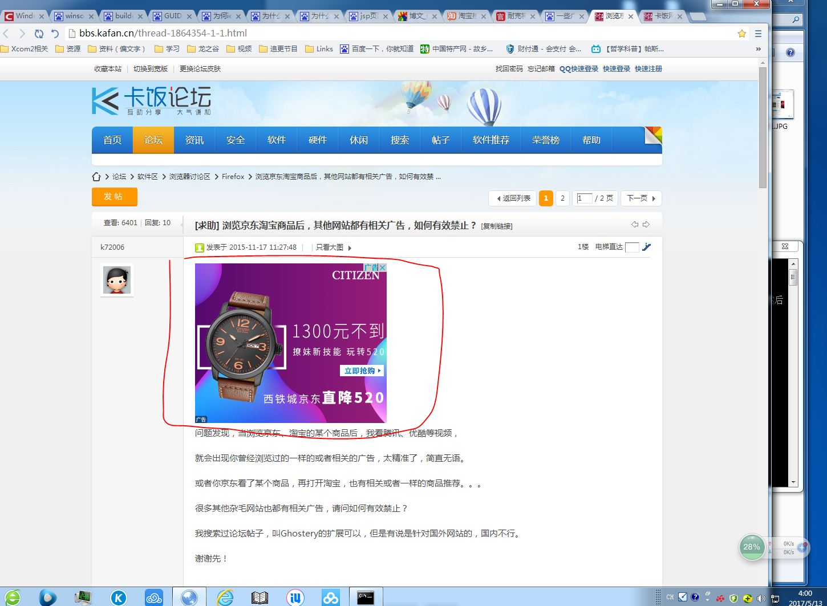Viewport: 827px width, 606px height.
Task: Click the home icon in the breadcrumb
Action: click(x=96, y=177)
